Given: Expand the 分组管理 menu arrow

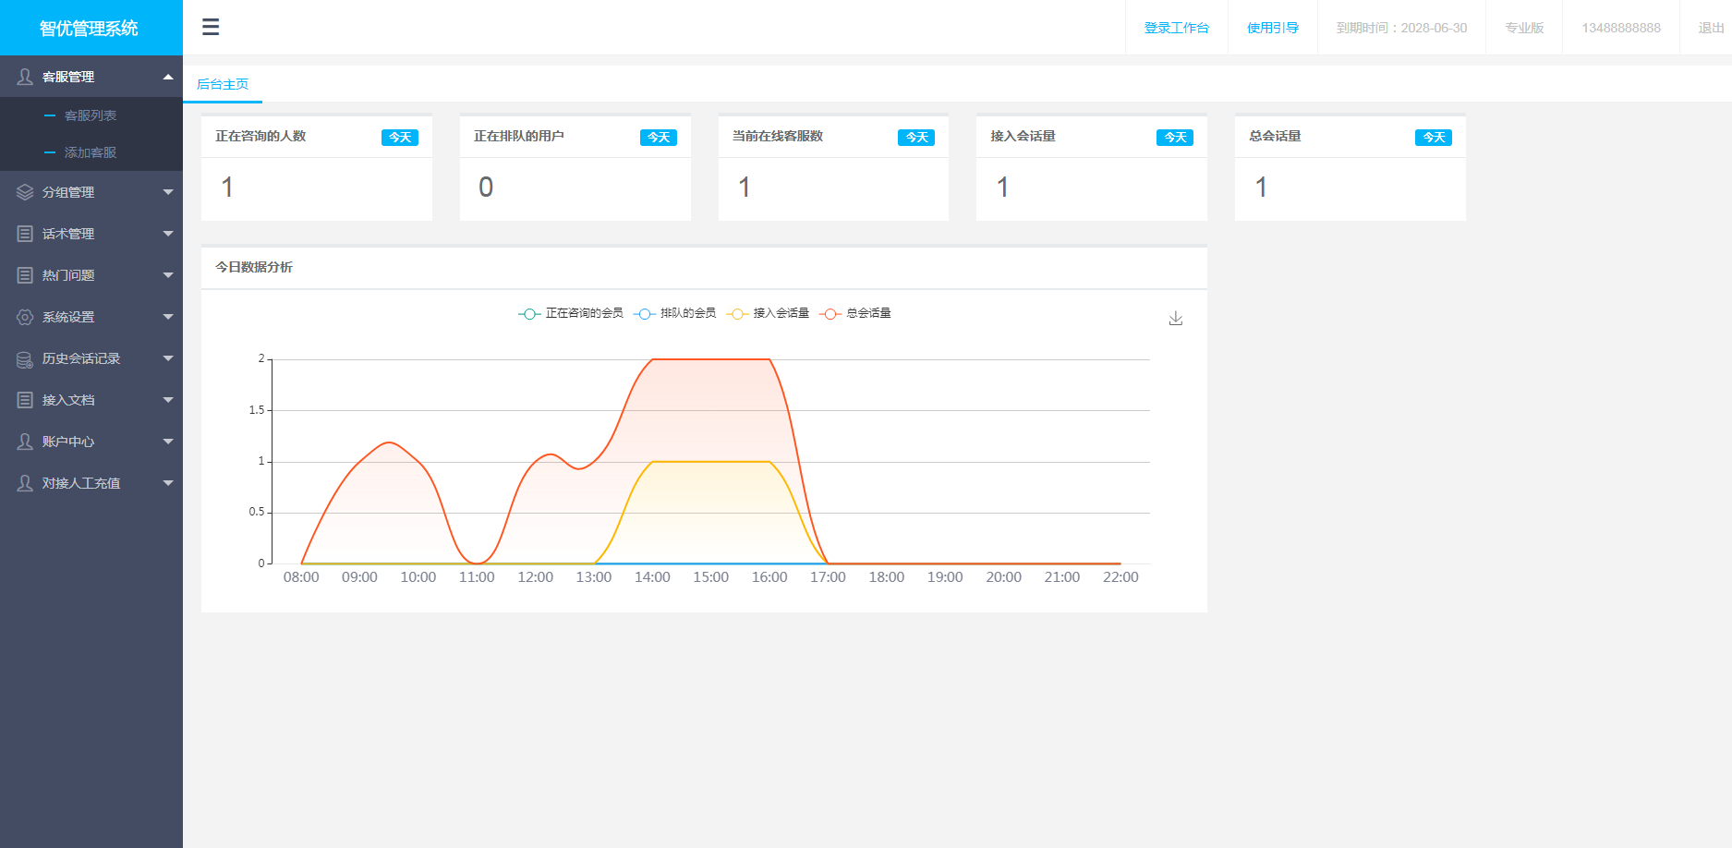Looking at the screenshot, I should (168, 192).
